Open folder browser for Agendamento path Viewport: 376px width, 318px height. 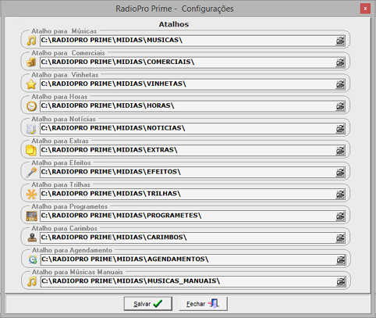pyautogui.click(x=341, y=259)
